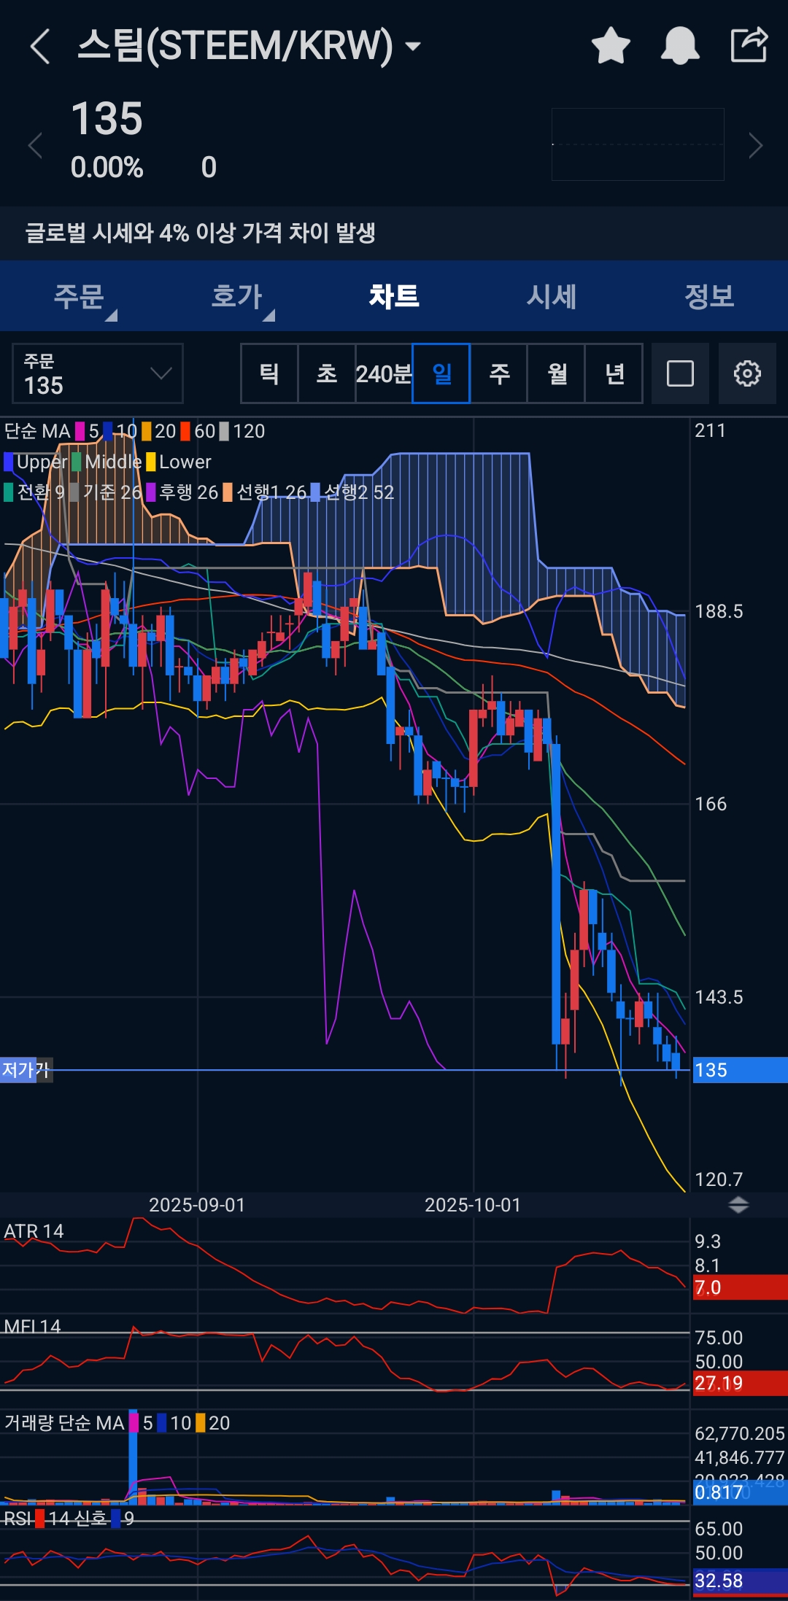Click the 188.5 price axis label
788x1601 pixels.
click(x=719, y=611)
